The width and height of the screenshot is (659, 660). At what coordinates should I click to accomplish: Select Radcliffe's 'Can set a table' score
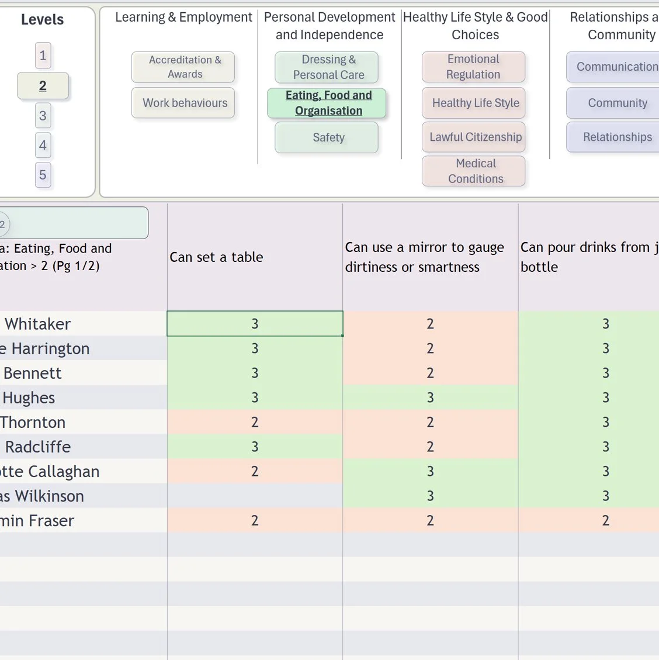(x=255, y=447)
